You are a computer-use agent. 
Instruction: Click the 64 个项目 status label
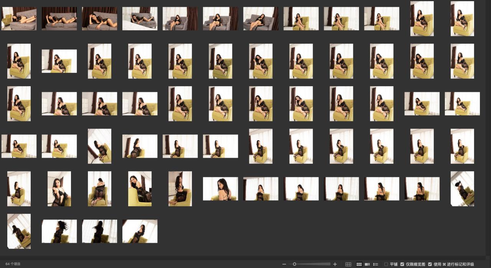pyautogui.click(x=13, y=264)
